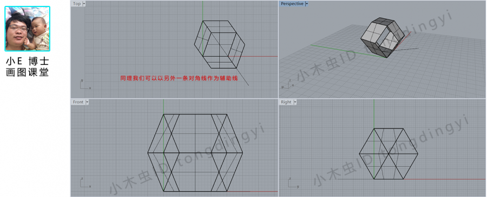Click the 小E 博士 画图课堂 caption
The width and height of the screenshot is (487, 197).
(x=28, y=67)
